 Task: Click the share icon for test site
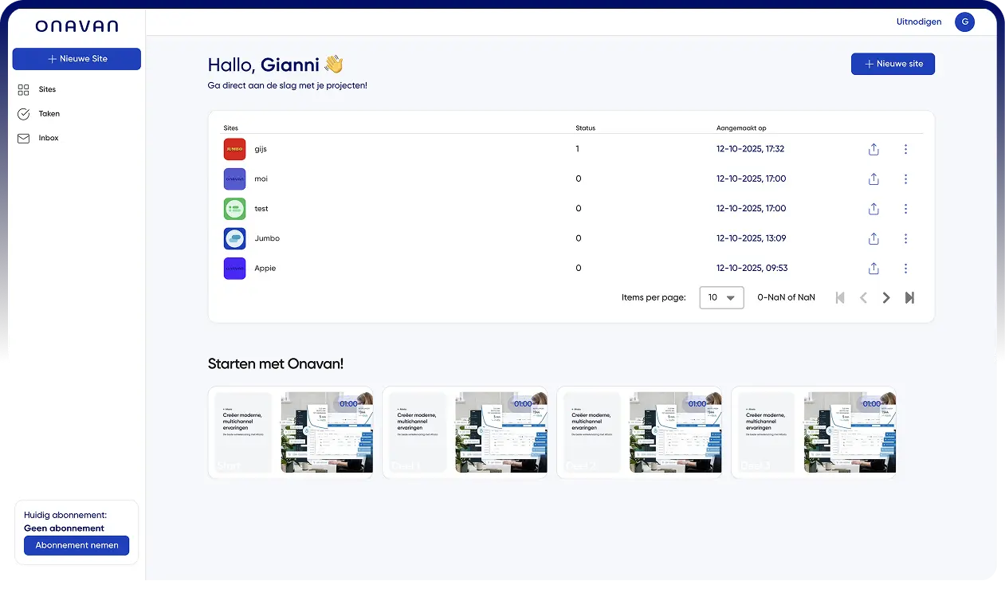pyautogui.click(x=873, y=209)
